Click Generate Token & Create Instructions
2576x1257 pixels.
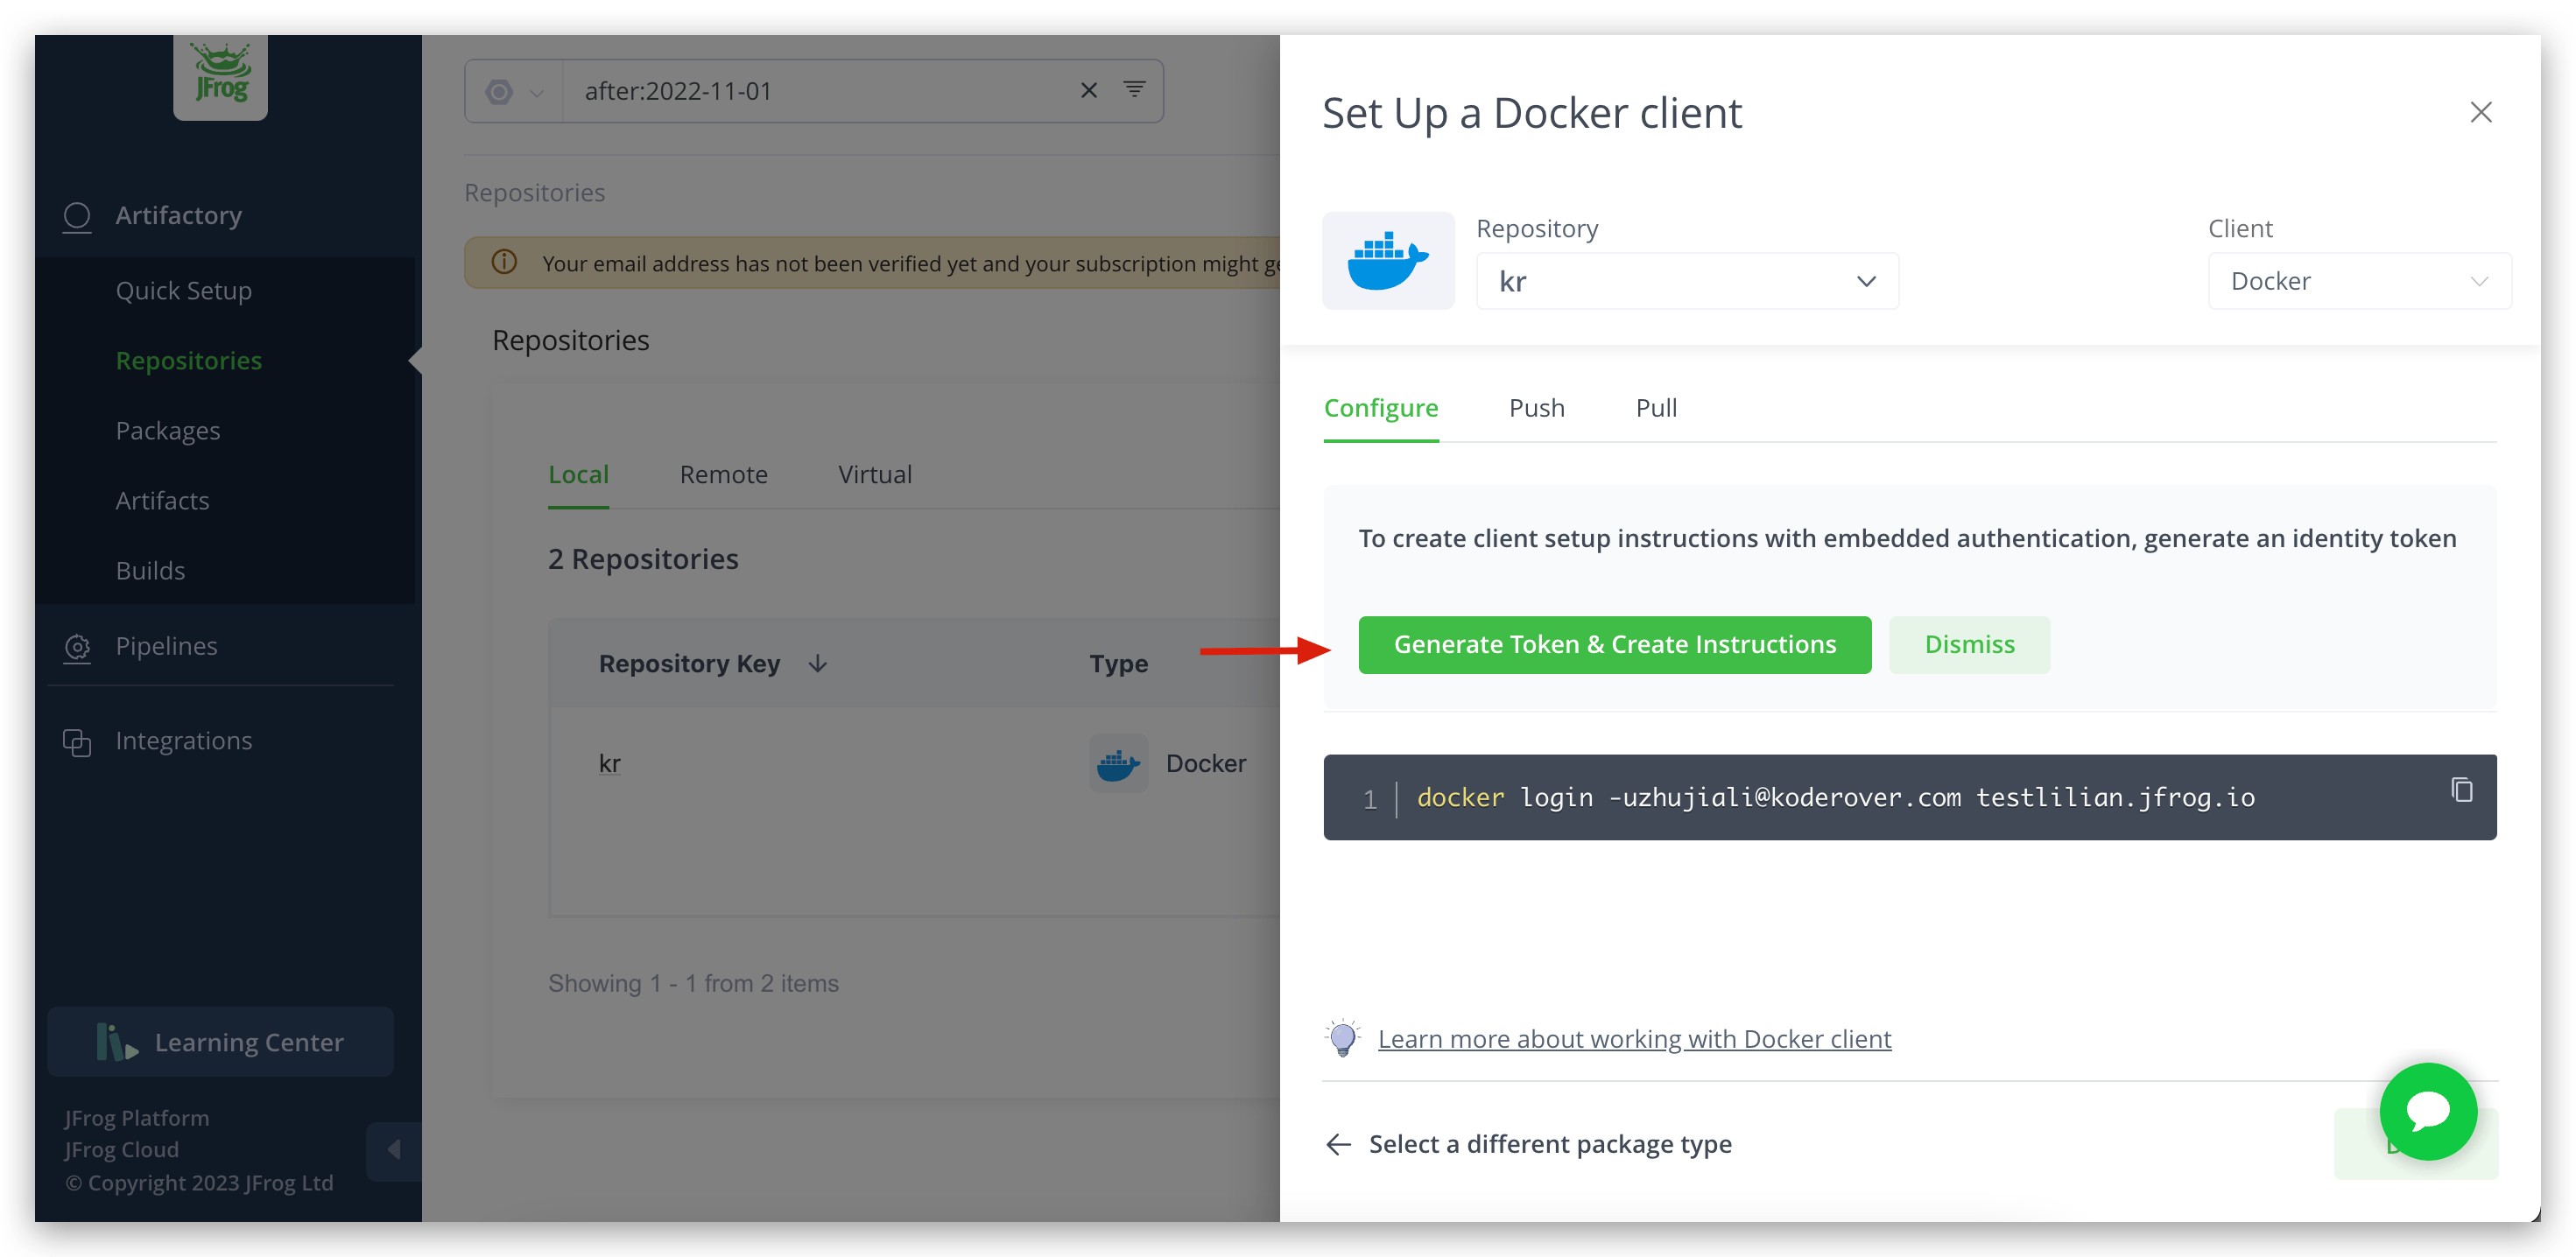(x=1614, y=645)
